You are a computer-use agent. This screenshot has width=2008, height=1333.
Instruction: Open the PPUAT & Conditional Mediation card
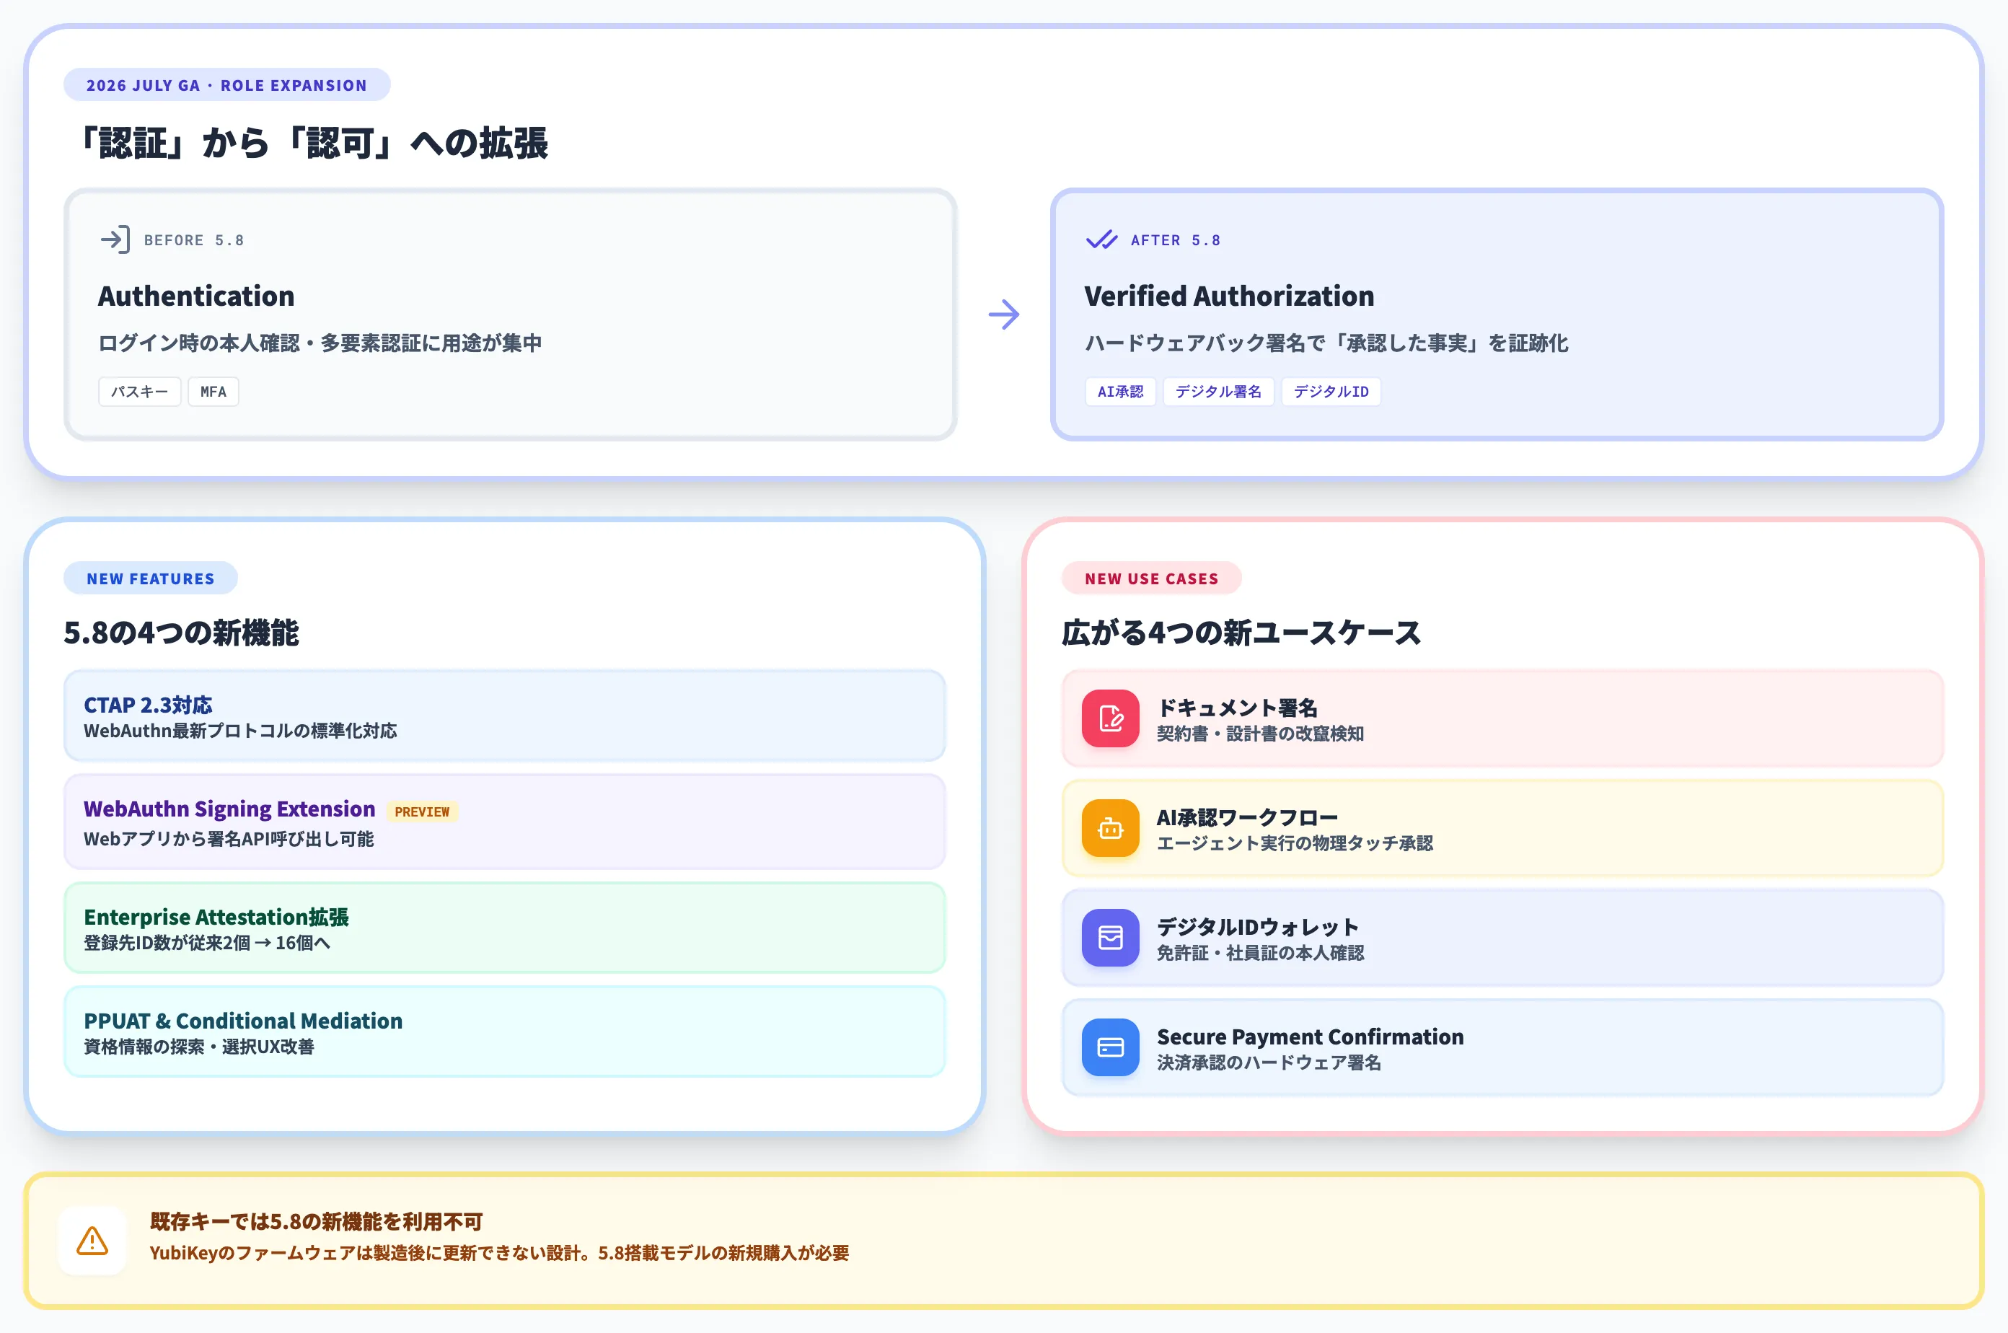click(x=504, y=1031)
